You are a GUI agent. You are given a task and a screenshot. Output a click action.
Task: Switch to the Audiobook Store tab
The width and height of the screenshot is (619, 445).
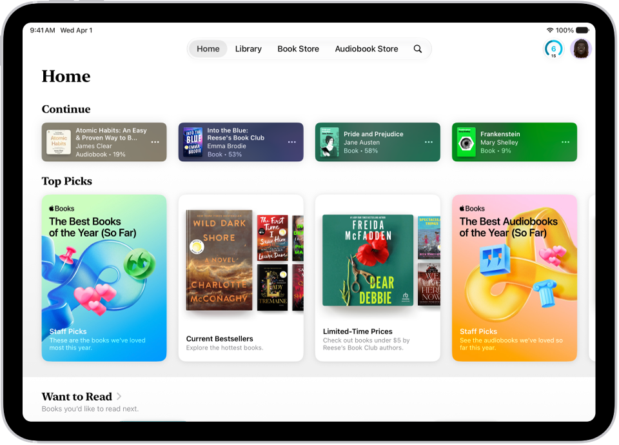(x=366, y=49)
